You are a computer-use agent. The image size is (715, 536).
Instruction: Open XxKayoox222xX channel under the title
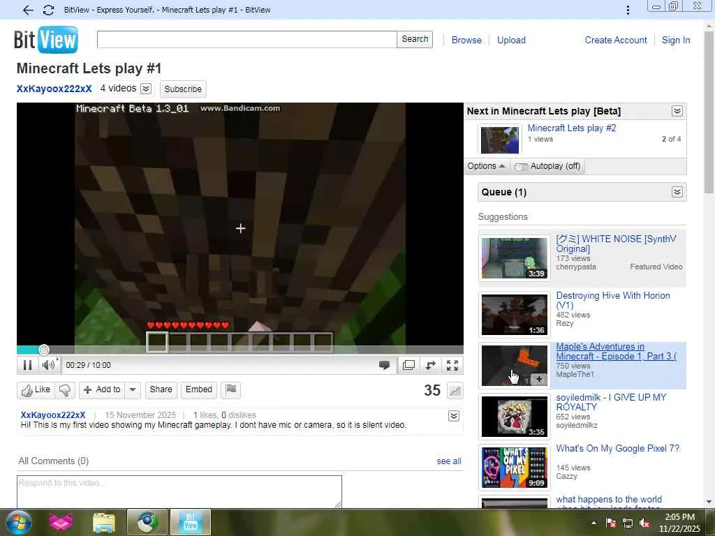coord(54,89)
